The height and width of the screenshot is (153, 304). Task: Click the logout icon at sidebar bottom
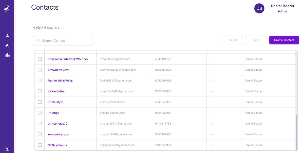point(7,149)
